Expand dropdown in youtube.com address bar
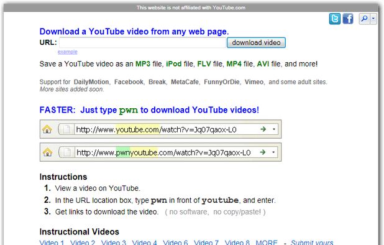This screenshot has height=245, width=384. (274, 129)
